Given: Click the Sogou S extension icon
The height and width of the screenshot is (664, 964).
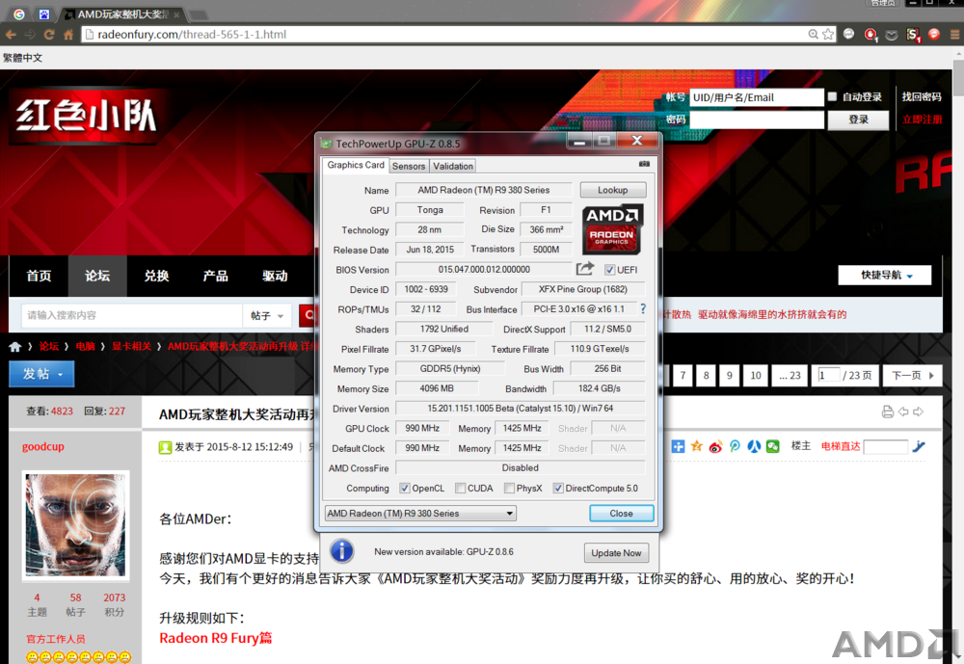Looking at the screenshot, I should pos(913,35).
